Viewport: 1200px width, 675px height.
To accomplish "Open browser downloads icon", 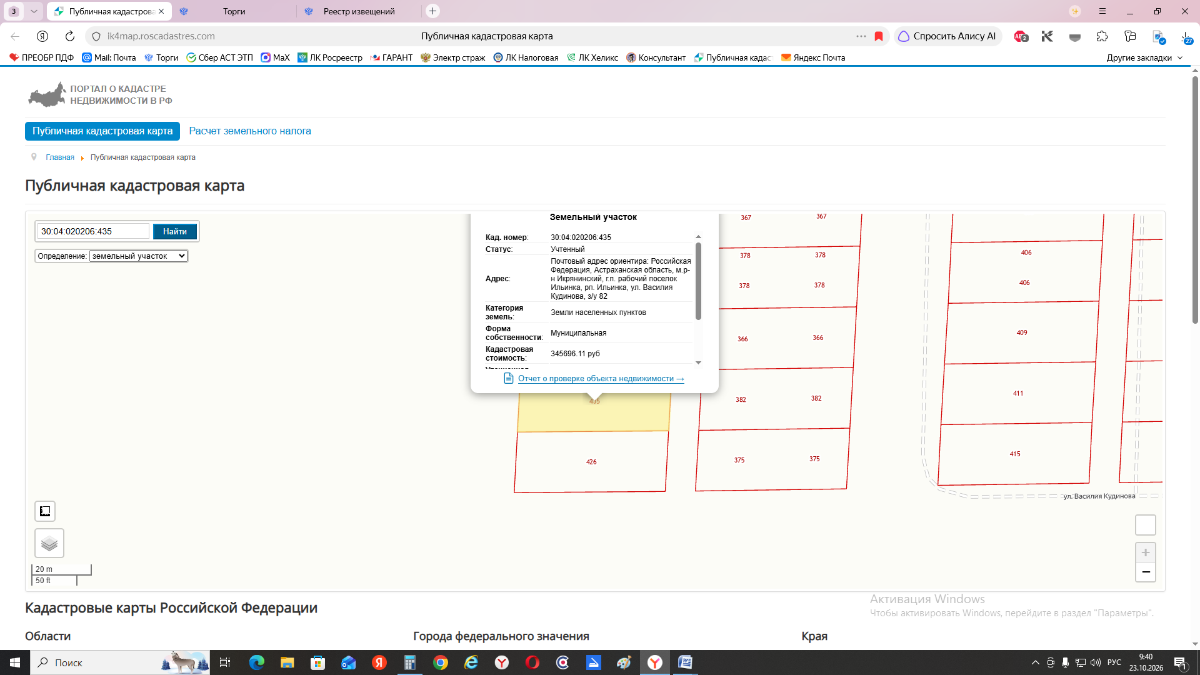I will pos(1186,37).
